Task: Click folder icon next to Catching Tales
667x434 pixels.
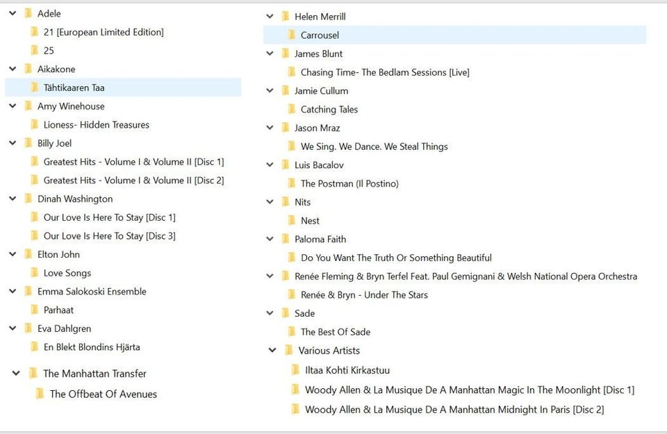Action: 292,109
